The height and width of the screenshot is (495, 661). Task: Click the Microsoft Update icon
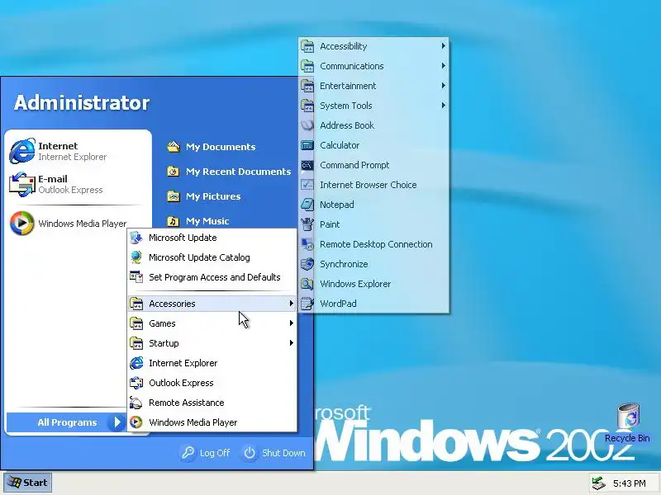tap(136, 238)
